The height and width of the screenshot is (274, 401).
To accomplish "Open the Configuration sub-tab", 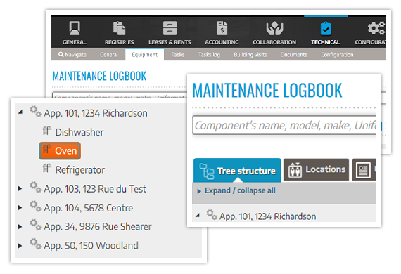I will [337, 55].
